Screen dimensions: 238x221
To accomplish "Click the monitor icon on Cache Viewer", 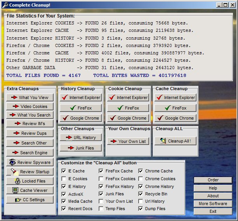I will (x=15, y=190).
